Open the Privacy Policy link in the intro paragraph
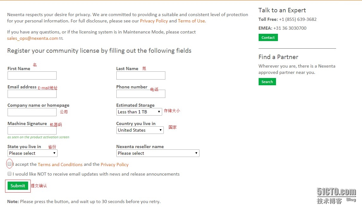Viewport: 362px width, 210px height. coord(154,21)
